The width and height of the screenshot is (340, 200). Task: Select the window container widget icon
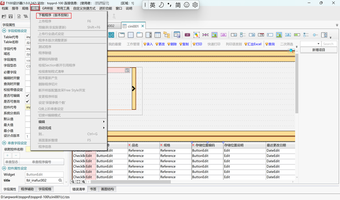point(121,35)
